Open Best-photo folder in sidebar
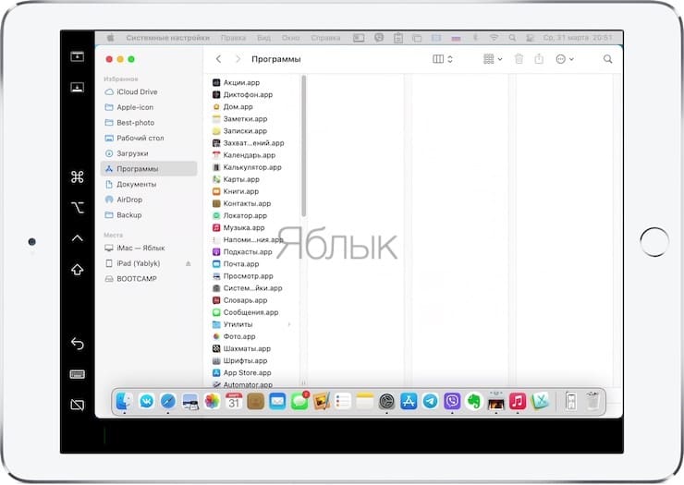 [149, 123]
